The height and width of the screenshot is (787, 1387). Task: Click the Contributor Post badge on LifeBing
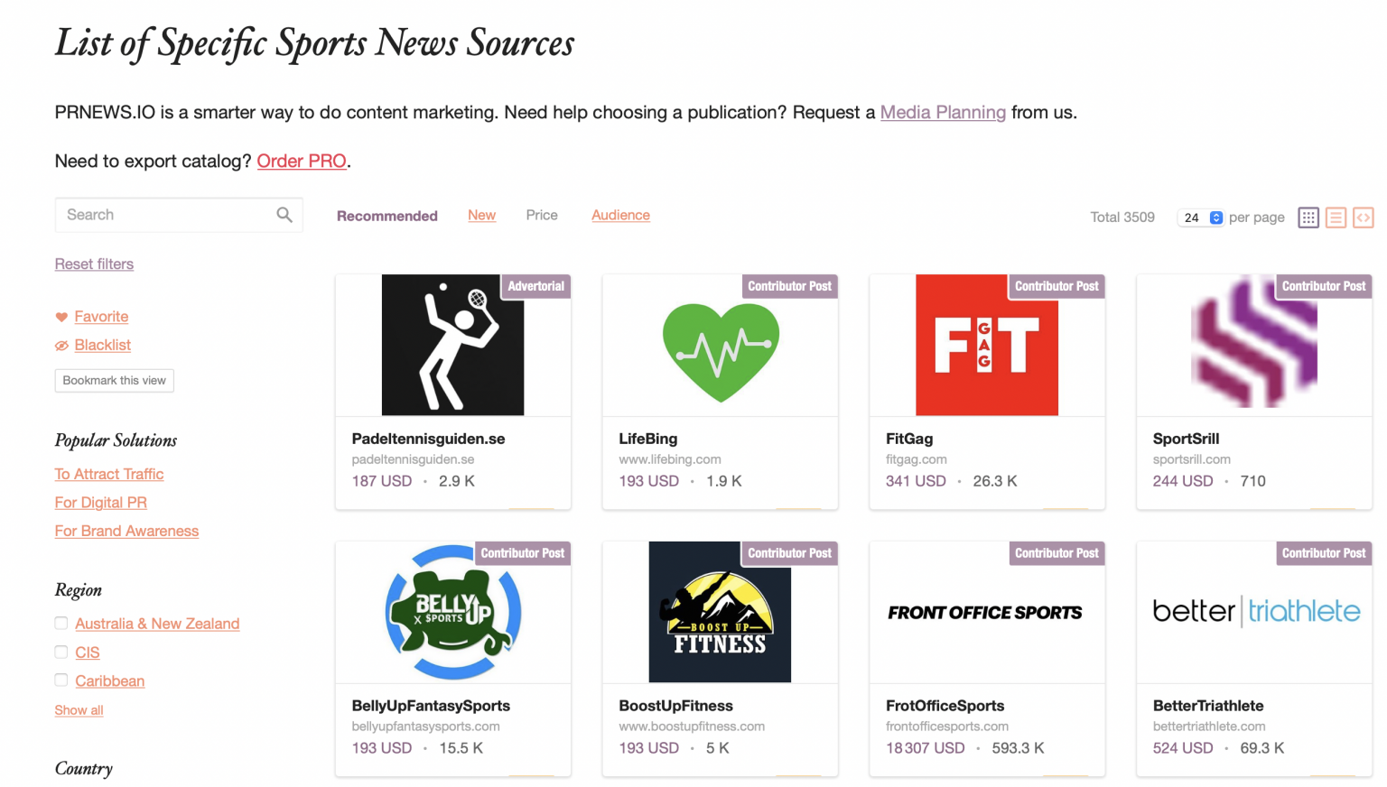coord(790,286)
